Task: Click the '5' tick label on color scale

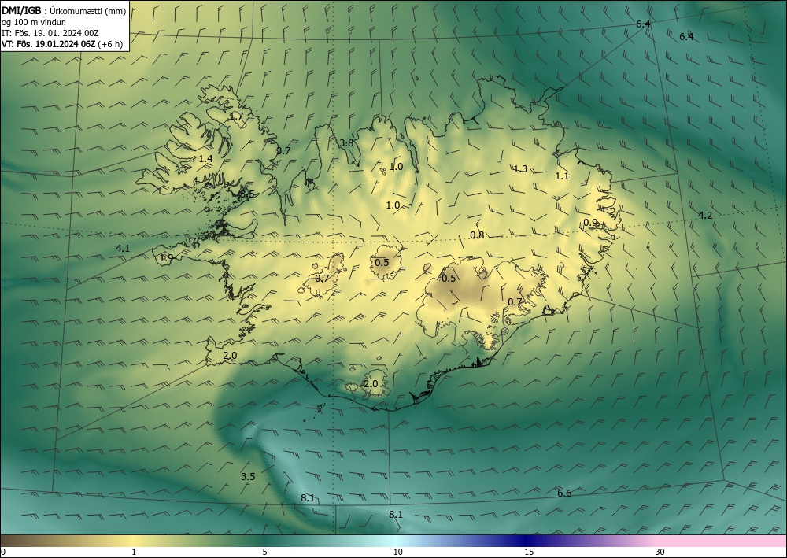Action: click(264, 552)
